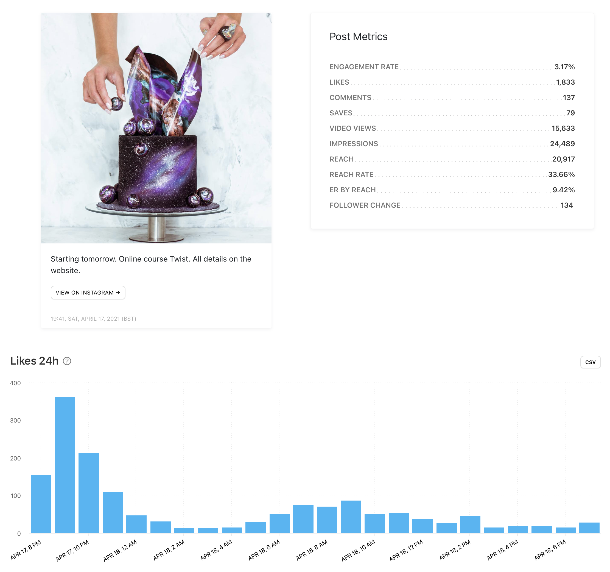Image resolution: width=610 pixels, height=572 pixels.
Task: Click the VIEW ON INSTAGRAM button
Action: [88, 293]
